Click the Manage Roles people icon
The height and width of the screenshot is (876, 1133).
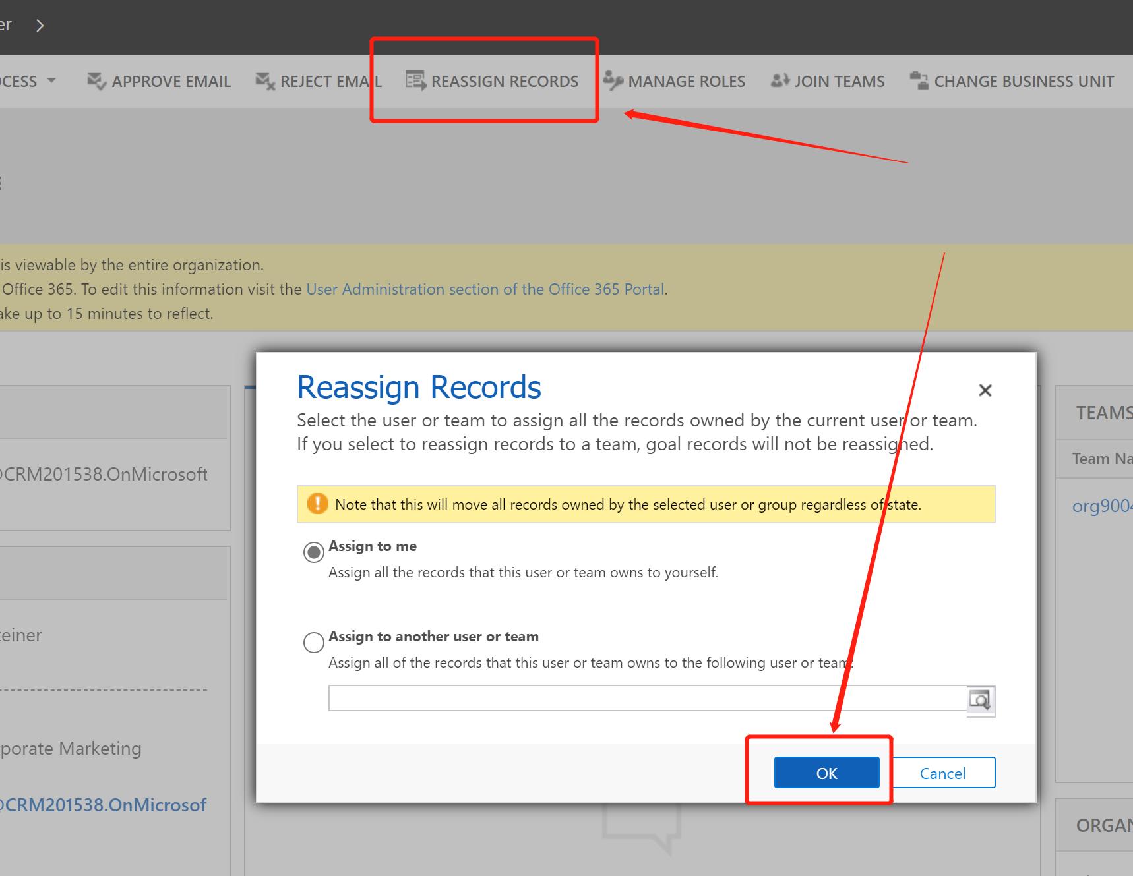(x=613, y=80)
